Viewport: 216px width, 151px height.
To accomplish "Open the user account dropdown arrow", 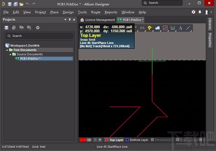I will coord(211,12).
